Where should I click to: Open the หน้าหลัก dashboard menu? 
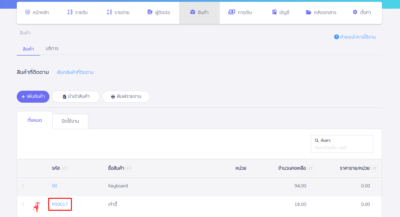(x=37, y=13)
